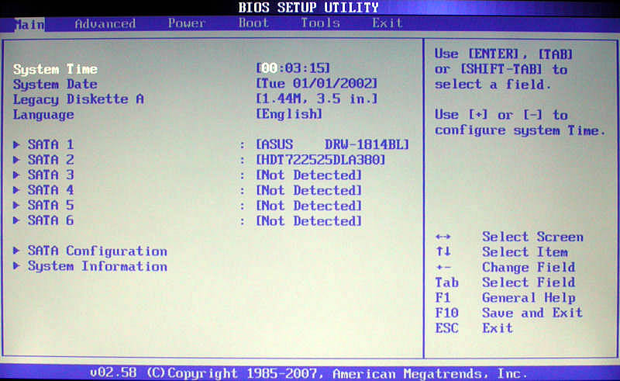Click the plus-minus key legend symbol
This screenshot has height=381, width=620.
[x=443, y=268]
